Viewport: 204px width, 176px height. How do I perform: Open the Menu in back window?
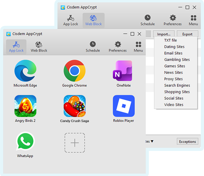tap(193, 20)
